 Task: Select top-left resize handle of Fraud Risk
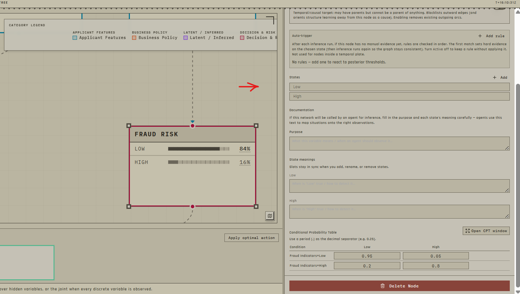[128, 126]
